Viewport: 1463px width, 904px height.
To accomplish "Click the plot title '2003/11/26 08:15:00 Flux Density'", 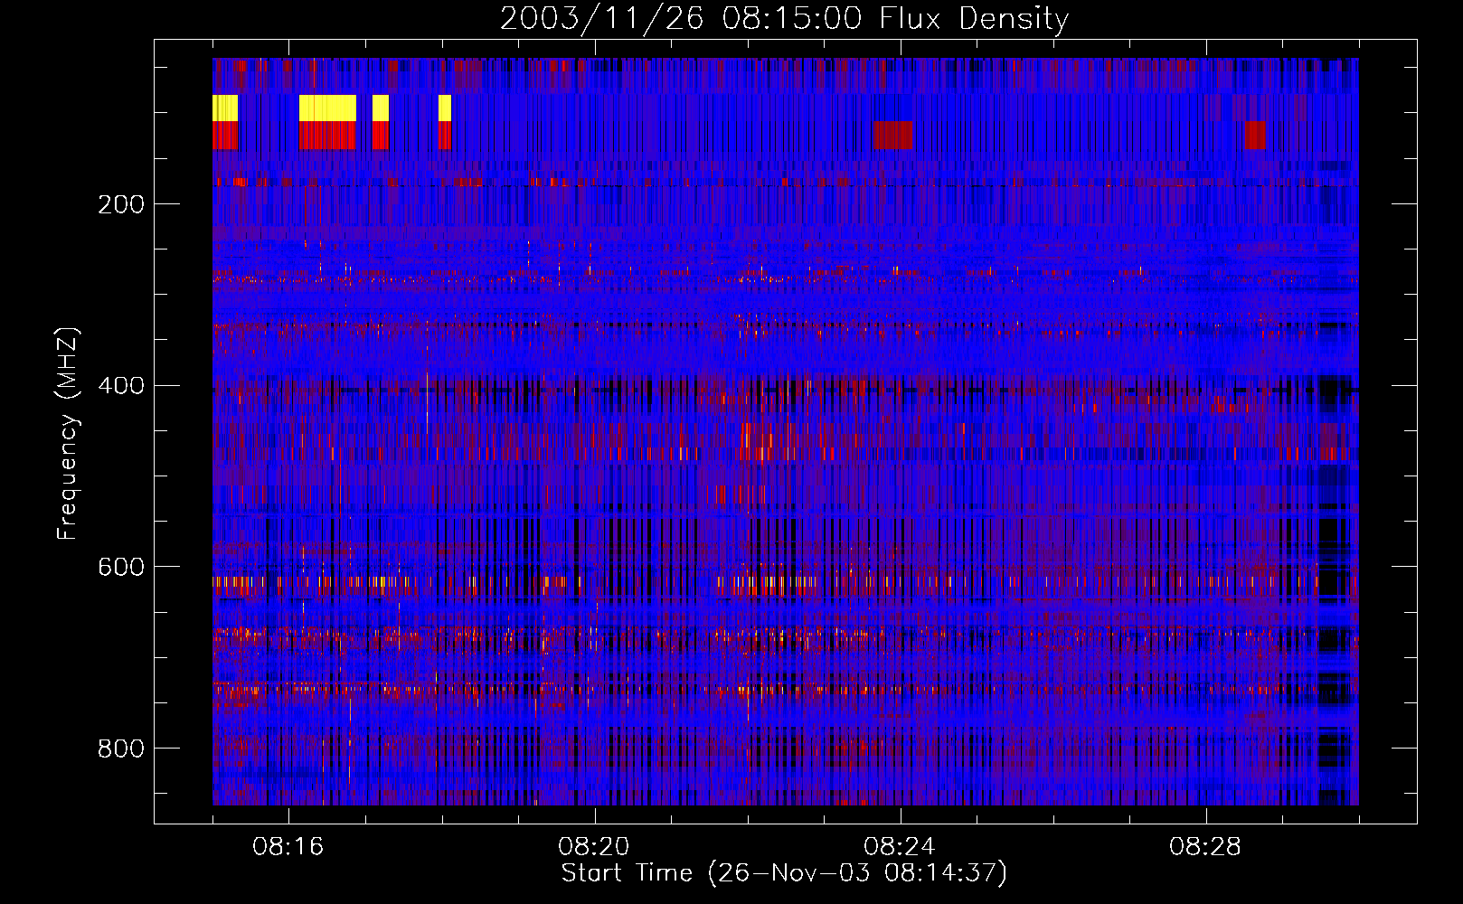I will pyautogui.click(x=784, y=19).
